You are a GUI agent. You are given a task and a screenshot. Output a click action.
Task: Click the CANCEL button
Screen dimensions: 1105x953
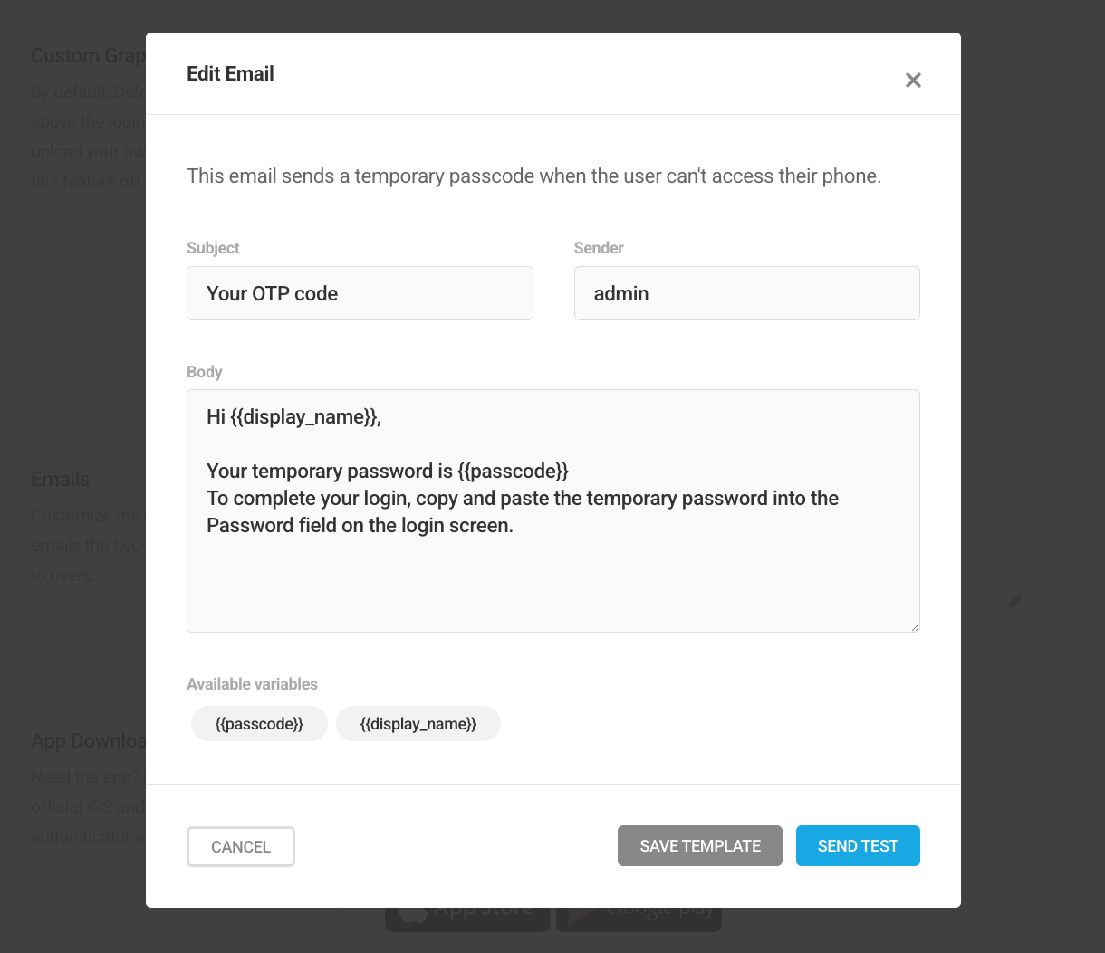point(240,846)
